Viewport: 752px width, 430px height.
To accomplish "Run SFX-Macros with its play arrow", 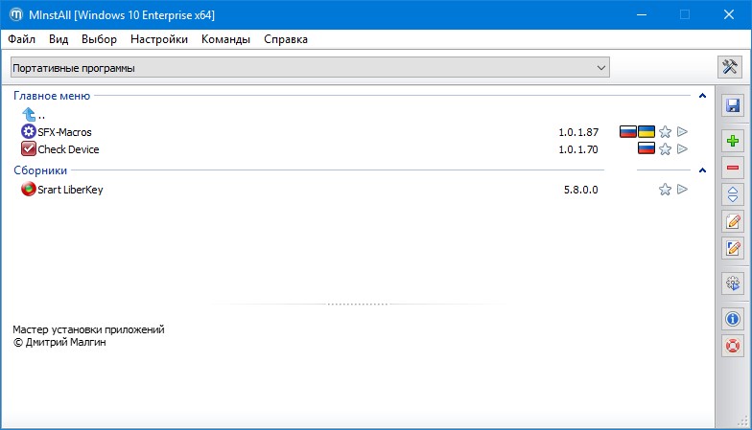I will click(683, 132).
